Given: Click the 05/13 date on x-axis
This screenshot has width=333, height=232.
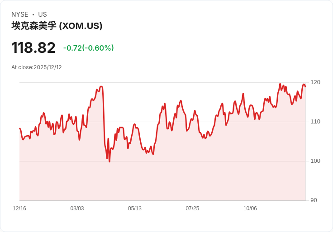Looking at the screenshot, I should [135, 208].
